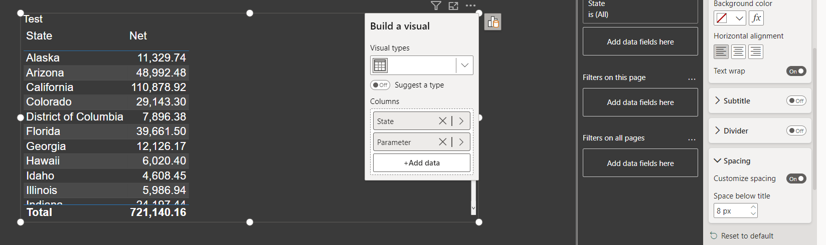Open the Visual types dropdown
826x245 pixels.
click(x=422, y=65)
